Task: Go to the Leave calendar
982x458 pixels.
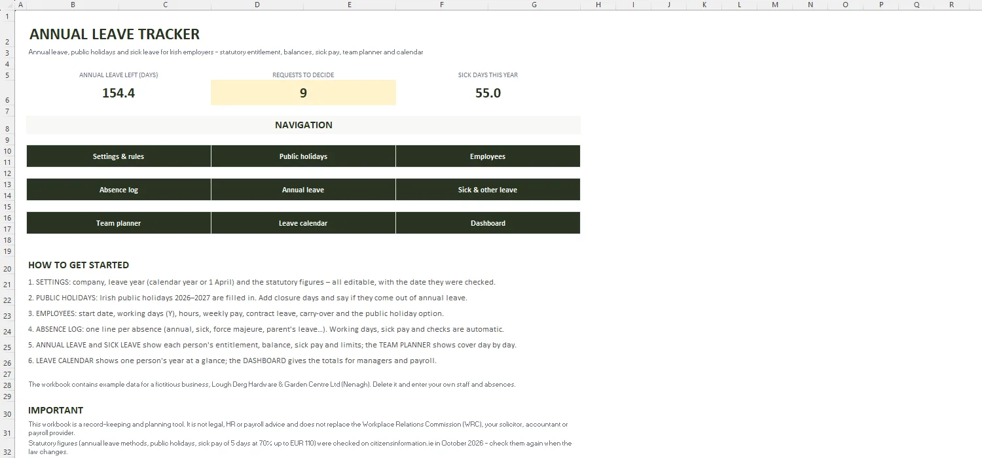Action: tap(303, 223)
